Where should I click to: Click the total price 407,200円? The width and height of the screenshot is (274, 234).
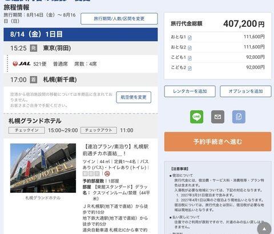click(x=244, y=24)
